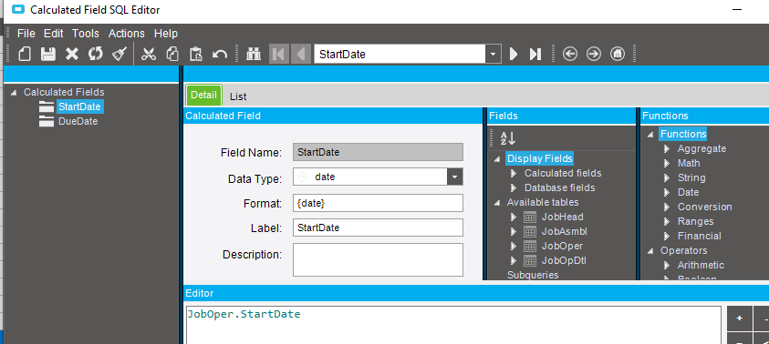Image resolution: width=769 pixels, height=344 pixels.
Task: Go to previous record arrow icon
Action: point(301,54)
